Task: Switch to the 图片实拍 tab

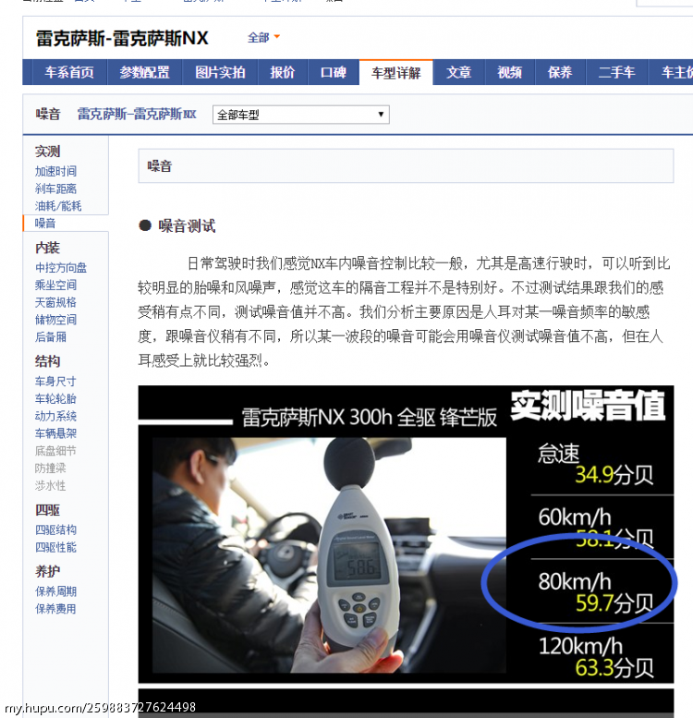Action: point(220,72)
